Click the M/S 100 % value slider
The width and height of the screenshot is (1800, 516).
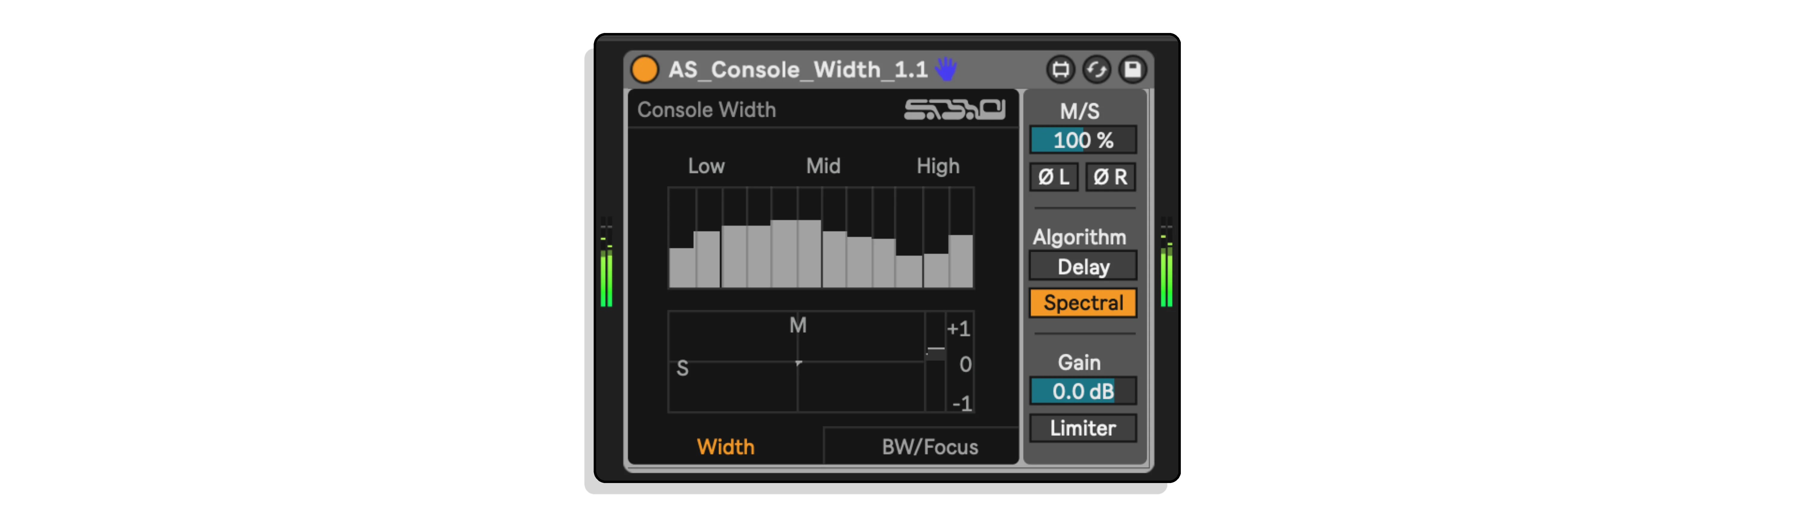tap(1082, 140)
